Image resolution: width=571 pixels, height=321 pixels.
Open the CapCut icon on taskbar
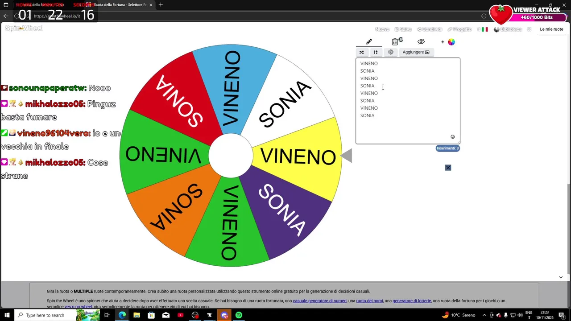coord(210,315)
